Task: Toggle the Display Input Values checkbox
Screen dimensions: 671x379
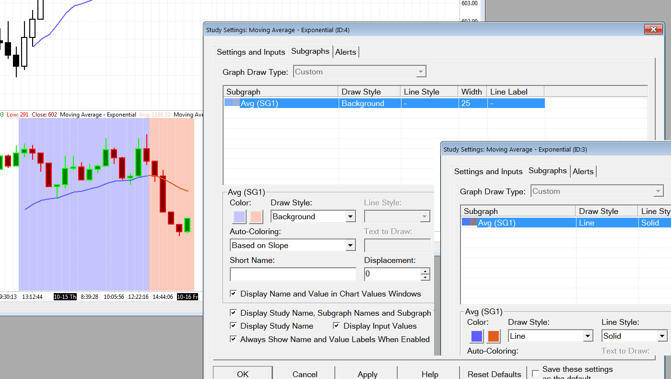Action: 337,326
